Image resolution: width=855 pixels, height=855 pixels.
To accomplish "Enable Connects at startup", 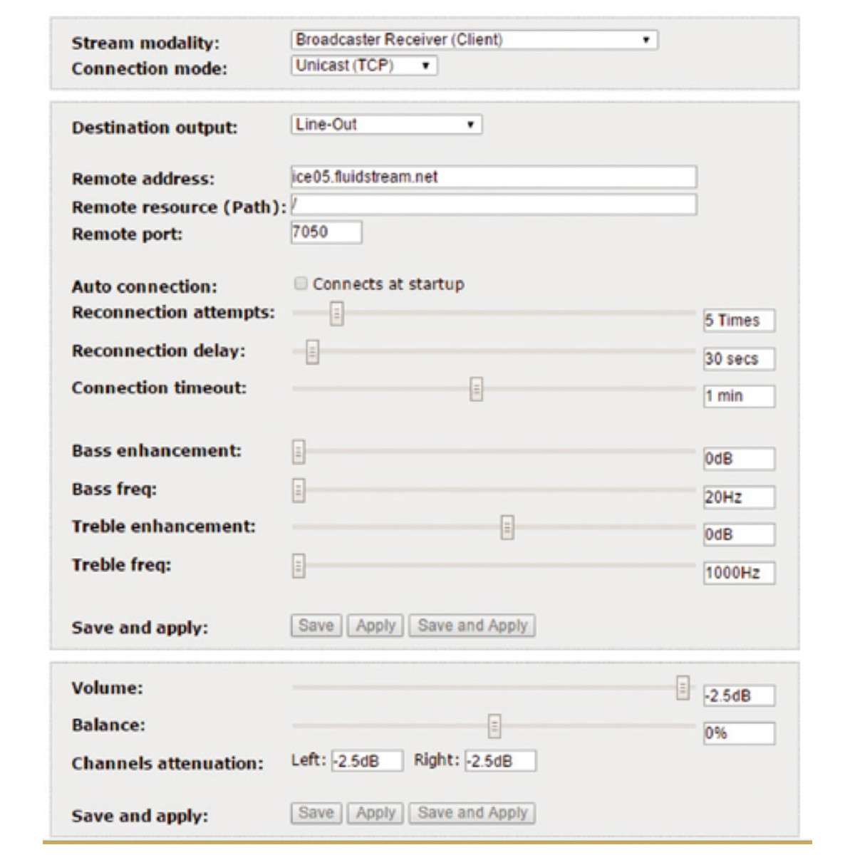I will (301, 283).
